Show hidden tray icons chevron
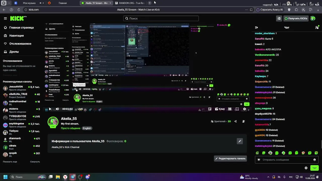The height and width of the screenshot is (181, 322). click(268, 177)
